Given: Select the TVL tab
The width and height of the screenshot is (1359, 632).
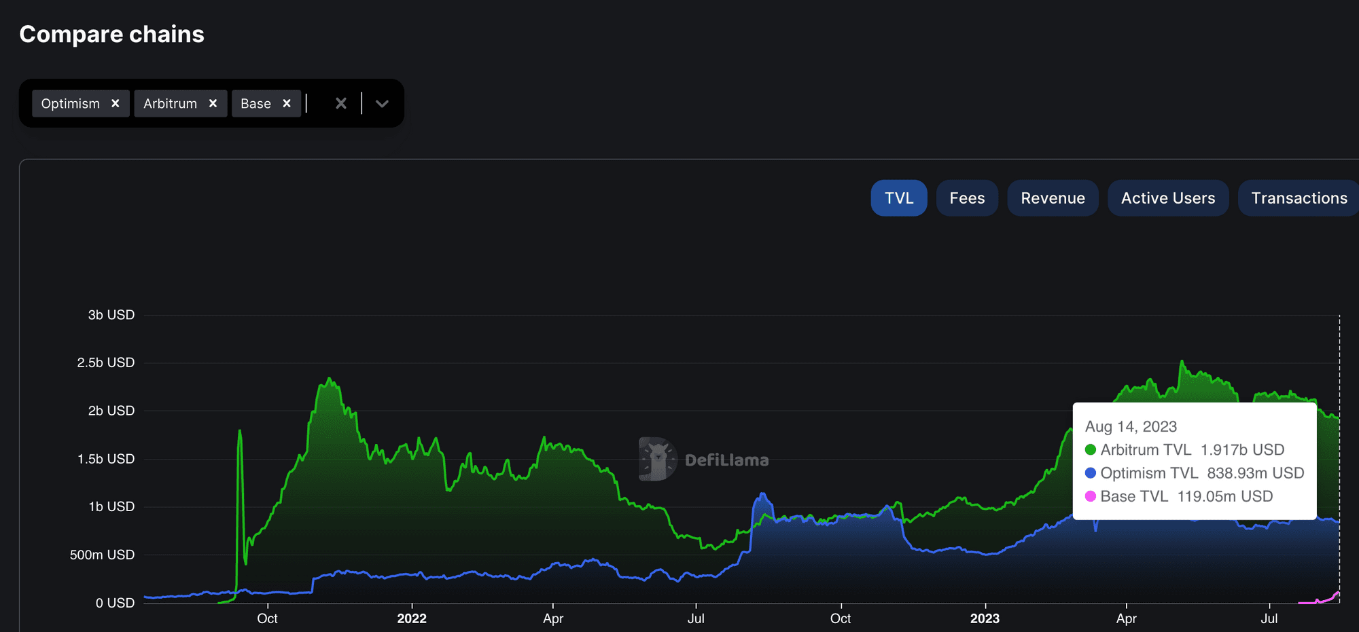Looking at the screenshot, I should point(898,198).
